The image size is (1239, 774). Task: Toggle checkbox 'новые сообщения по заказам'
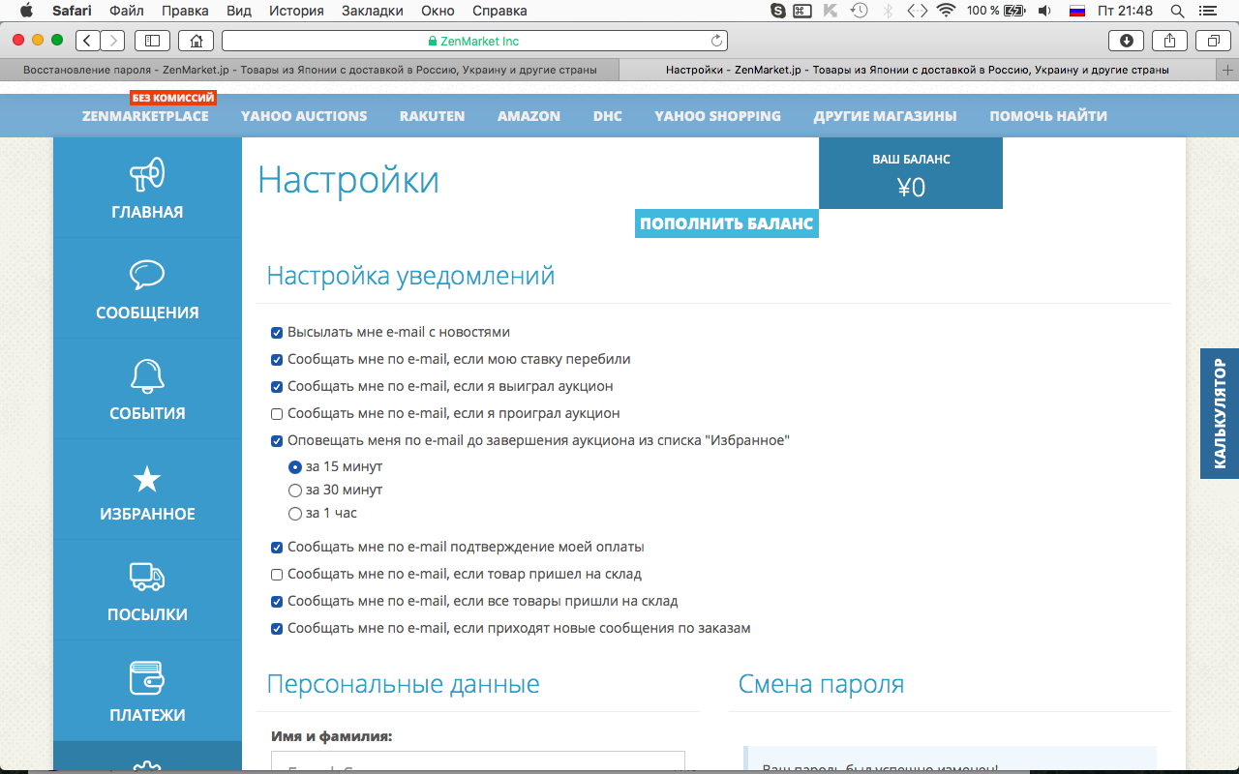(277, 629)
